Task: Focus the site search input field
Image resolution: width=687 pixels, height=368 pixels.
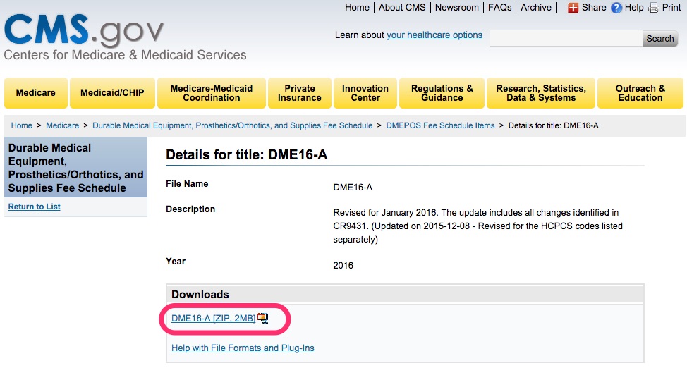Action: 566,38
